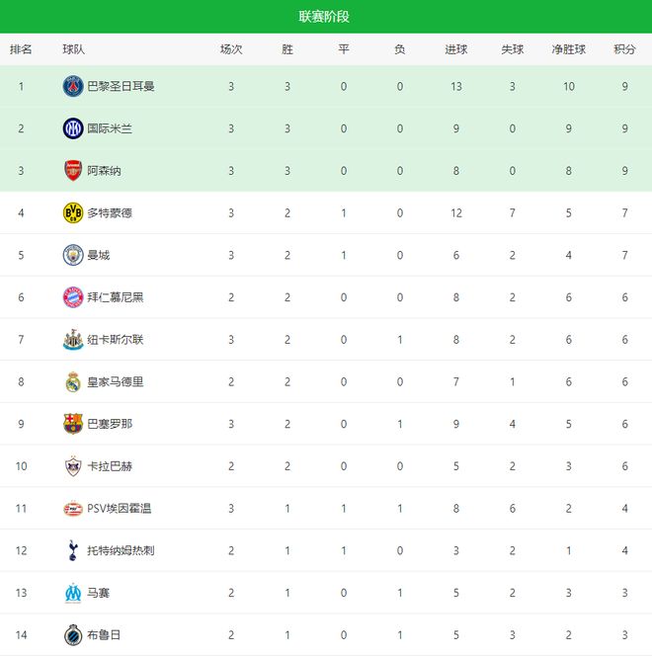Click the Manchester City crest icon
Viewport: 652px width, 656px height.
coord(73,255)
